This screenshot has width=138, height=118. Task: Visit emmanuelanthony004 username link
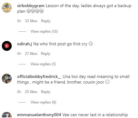tap(39, 115)
